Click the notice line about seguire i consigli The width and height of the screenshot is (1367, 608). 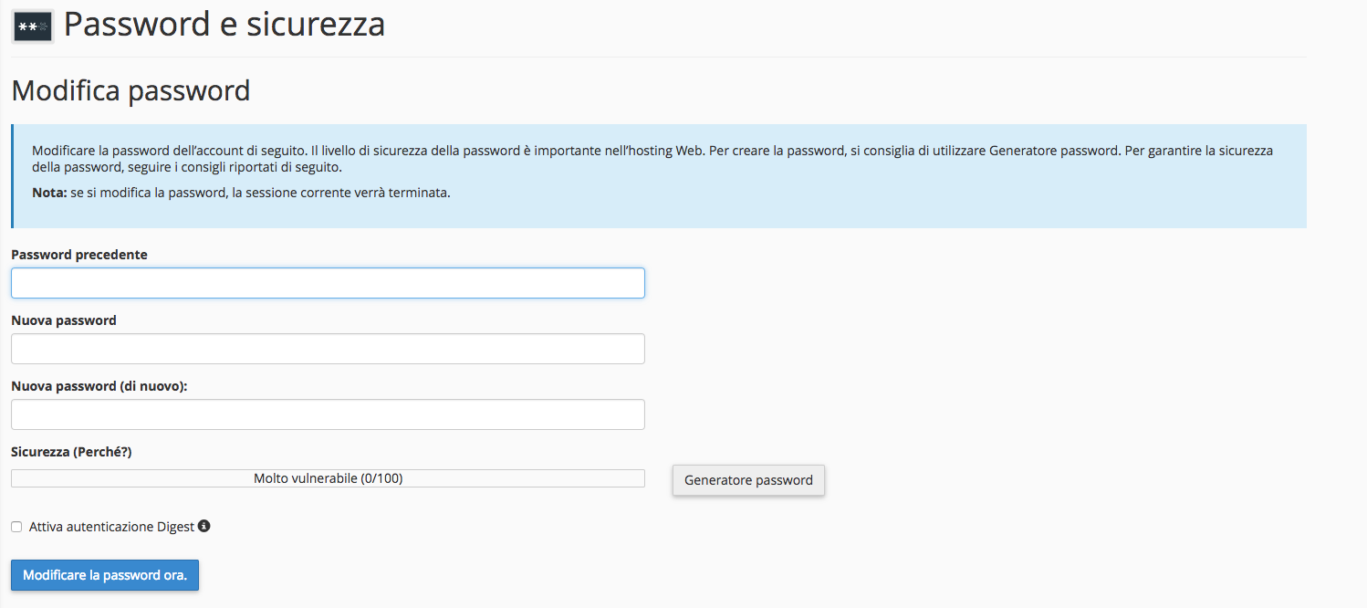(x=187, y=168)
